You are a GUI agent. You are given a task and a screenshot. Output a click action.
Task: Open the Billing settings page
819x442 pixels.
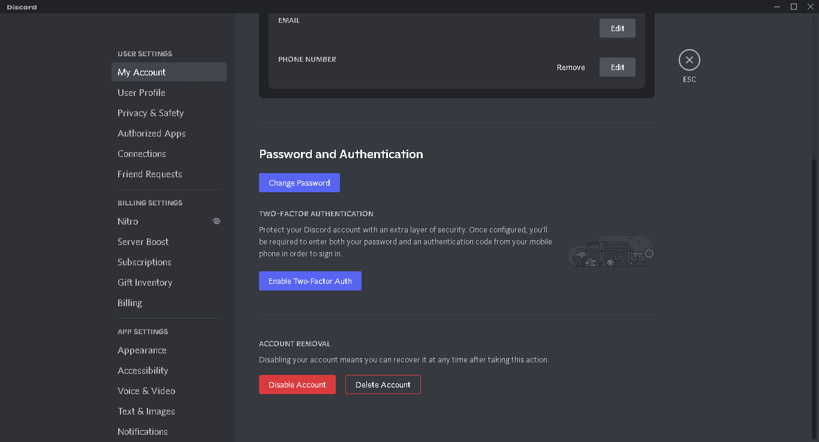[130, 303]
